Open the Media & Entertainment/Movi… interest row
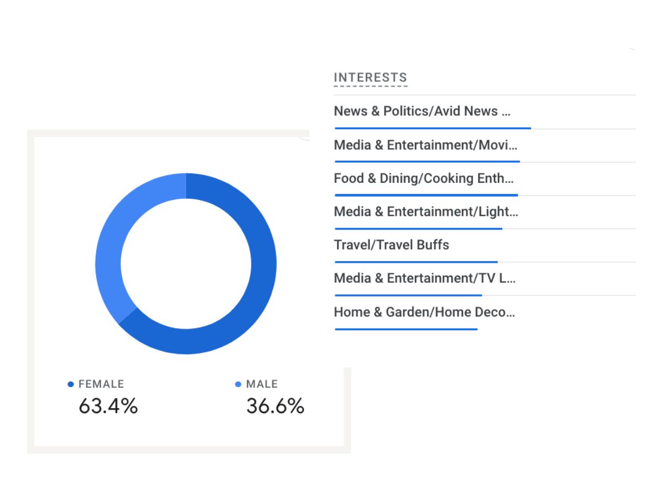Screen dimensions: 663x497 [x=425, y=145]
